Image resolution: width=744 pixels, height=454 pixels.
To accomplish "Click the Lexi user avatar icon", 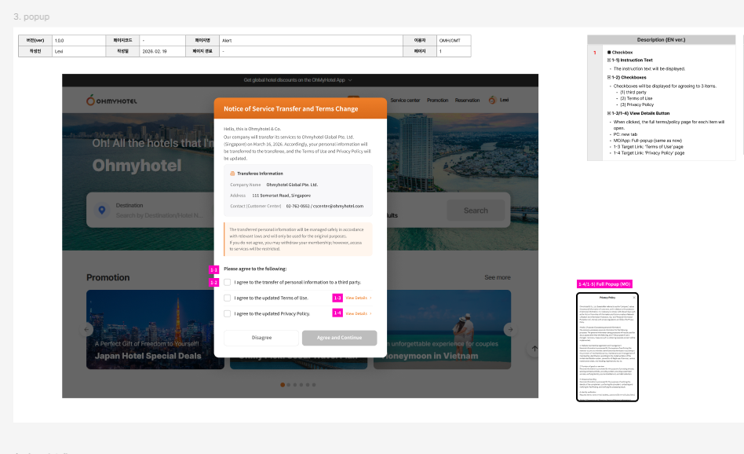I will (x=492, y=100).
